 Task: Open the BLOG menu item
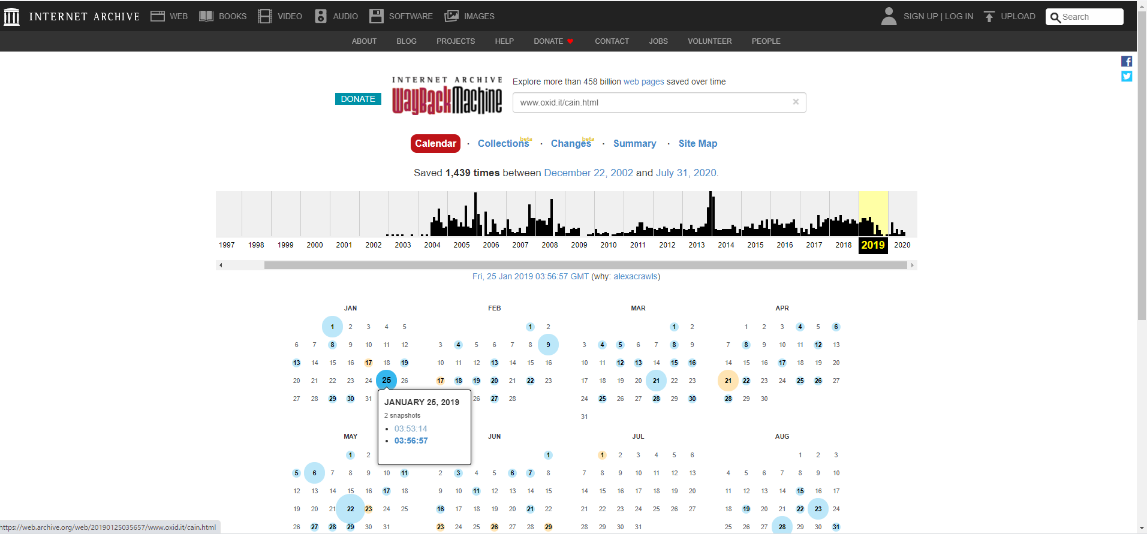click(x=407, y=41)
